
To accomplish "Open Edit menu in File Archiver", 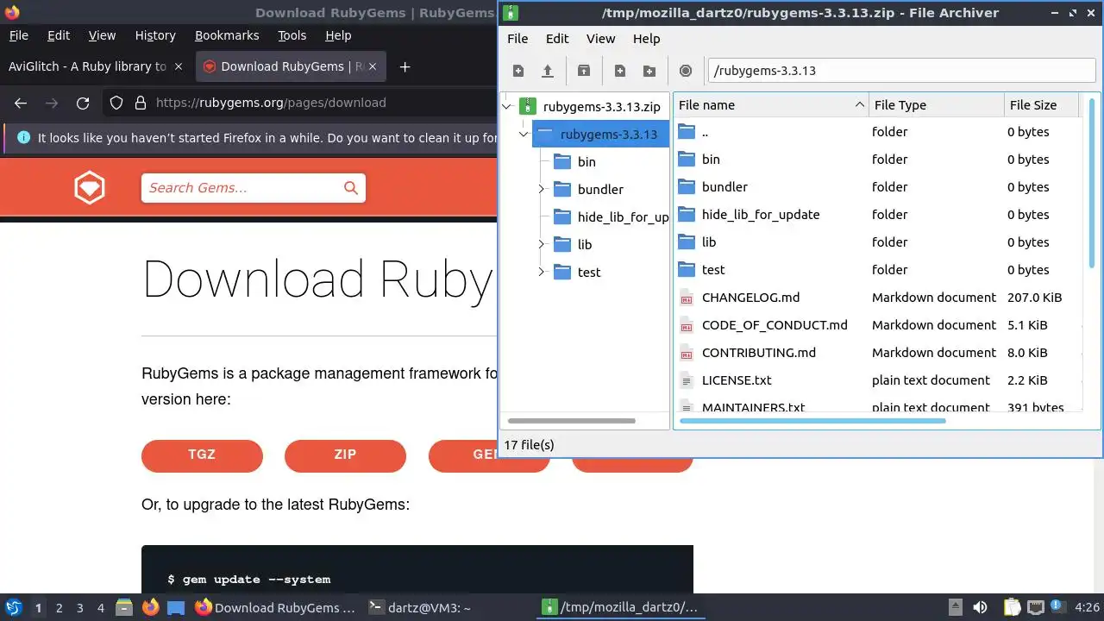I will tap(557, 39).
